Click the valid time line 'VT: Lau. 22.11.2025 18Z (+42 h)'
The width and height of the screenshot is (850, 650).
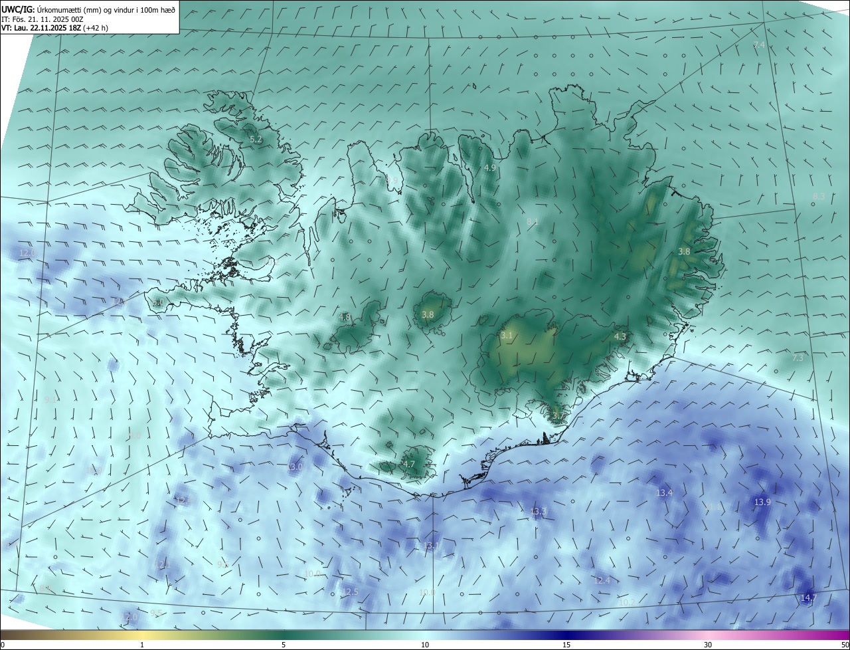[54, 28]
